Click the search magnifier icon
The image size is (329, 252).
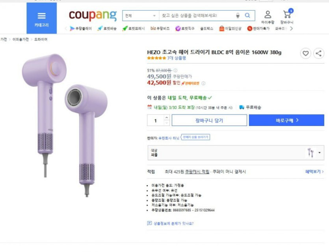click(247, 16)
